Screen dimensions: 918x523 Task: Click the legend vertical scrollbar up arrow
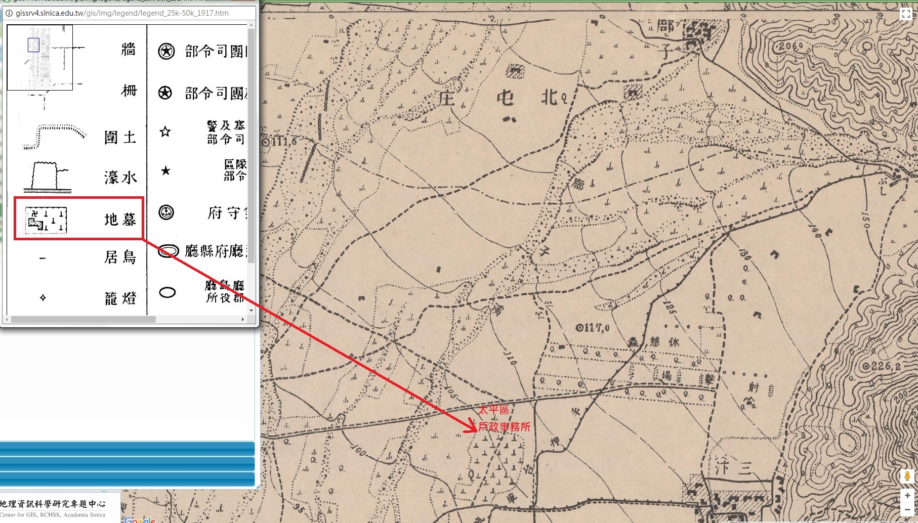(x=251, y=25)
